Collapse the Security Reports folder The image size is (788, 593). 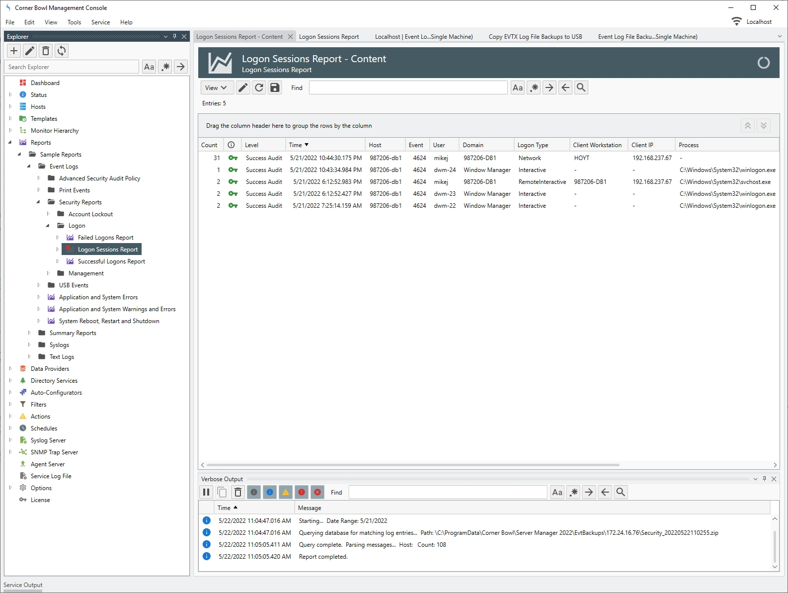coord(39,202)
